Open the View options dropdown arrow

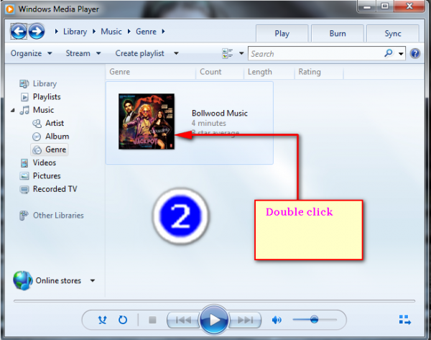pyautogui.click(x=241, y=53)
